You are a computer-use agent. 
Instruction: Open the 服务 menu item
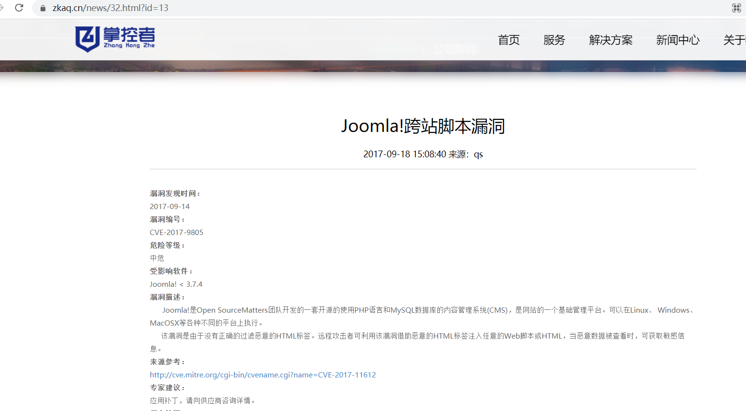[554, 40]
